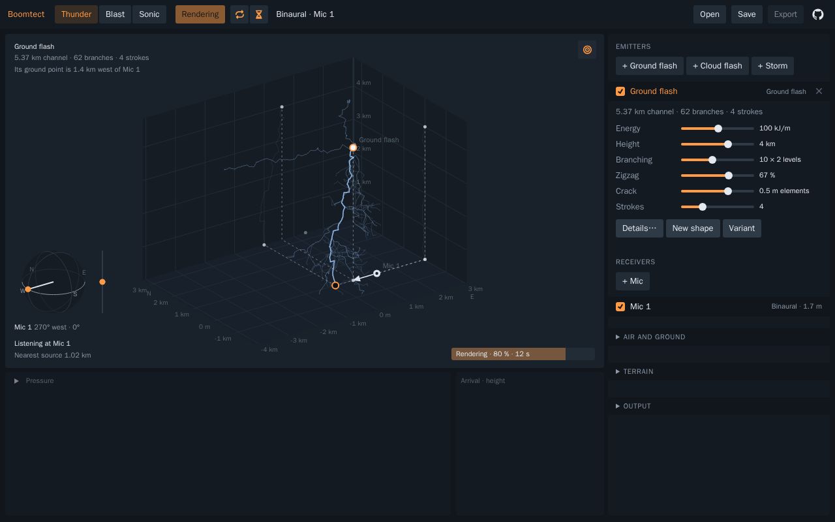Click the Save button
This screenshot has height=522, width=835.
click(x=747, y=14)
